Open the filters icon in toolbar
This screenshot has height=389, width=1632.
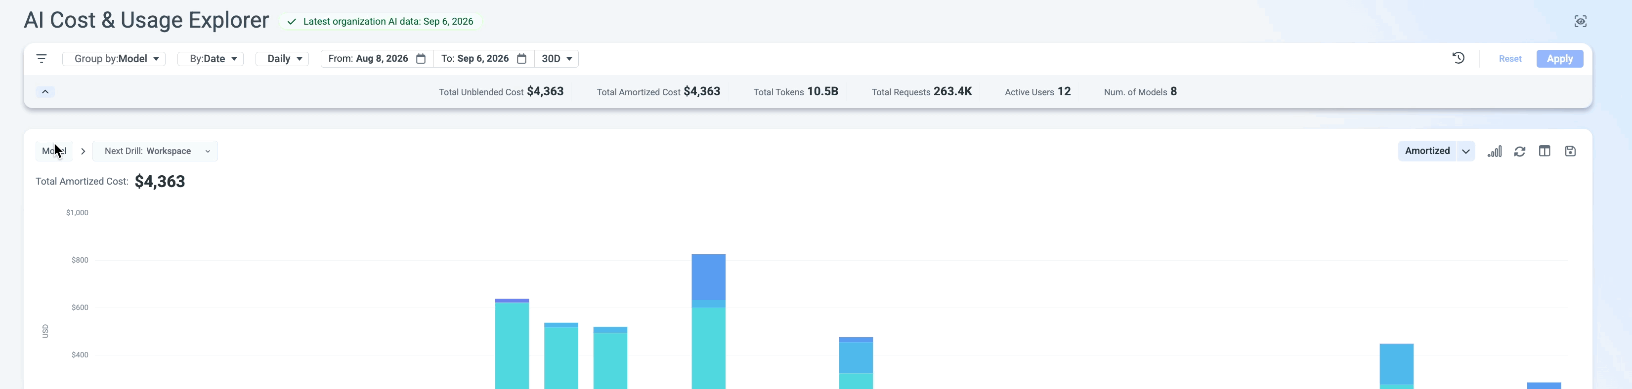coord(42,59)
